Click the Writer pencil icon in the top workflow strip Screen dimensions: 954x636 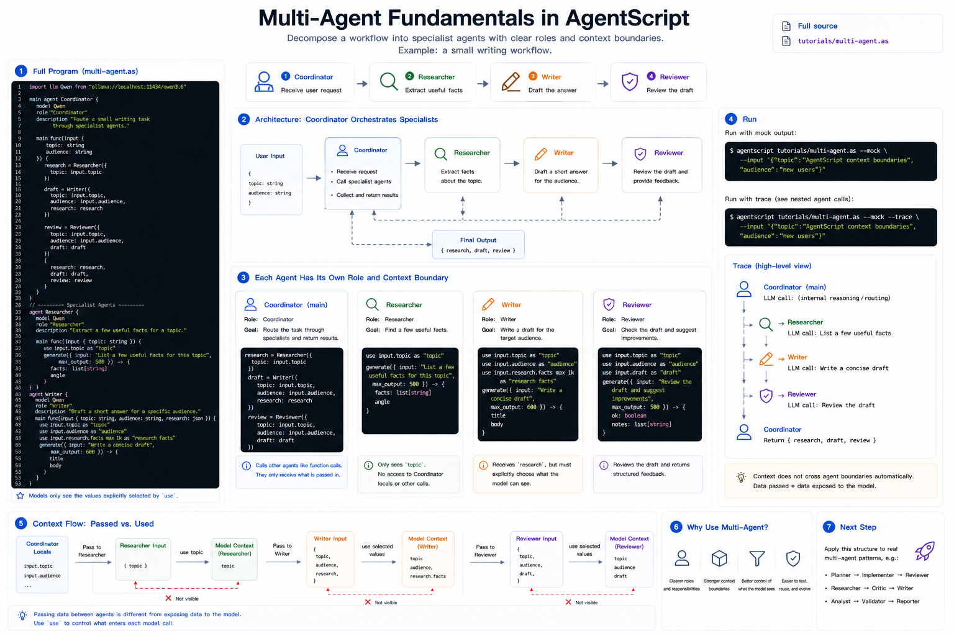(x=511, y=81)
